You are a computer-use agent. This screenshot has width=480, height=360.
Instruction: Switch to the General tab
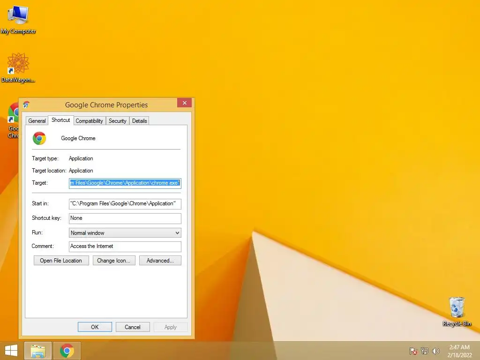(37, 121)
